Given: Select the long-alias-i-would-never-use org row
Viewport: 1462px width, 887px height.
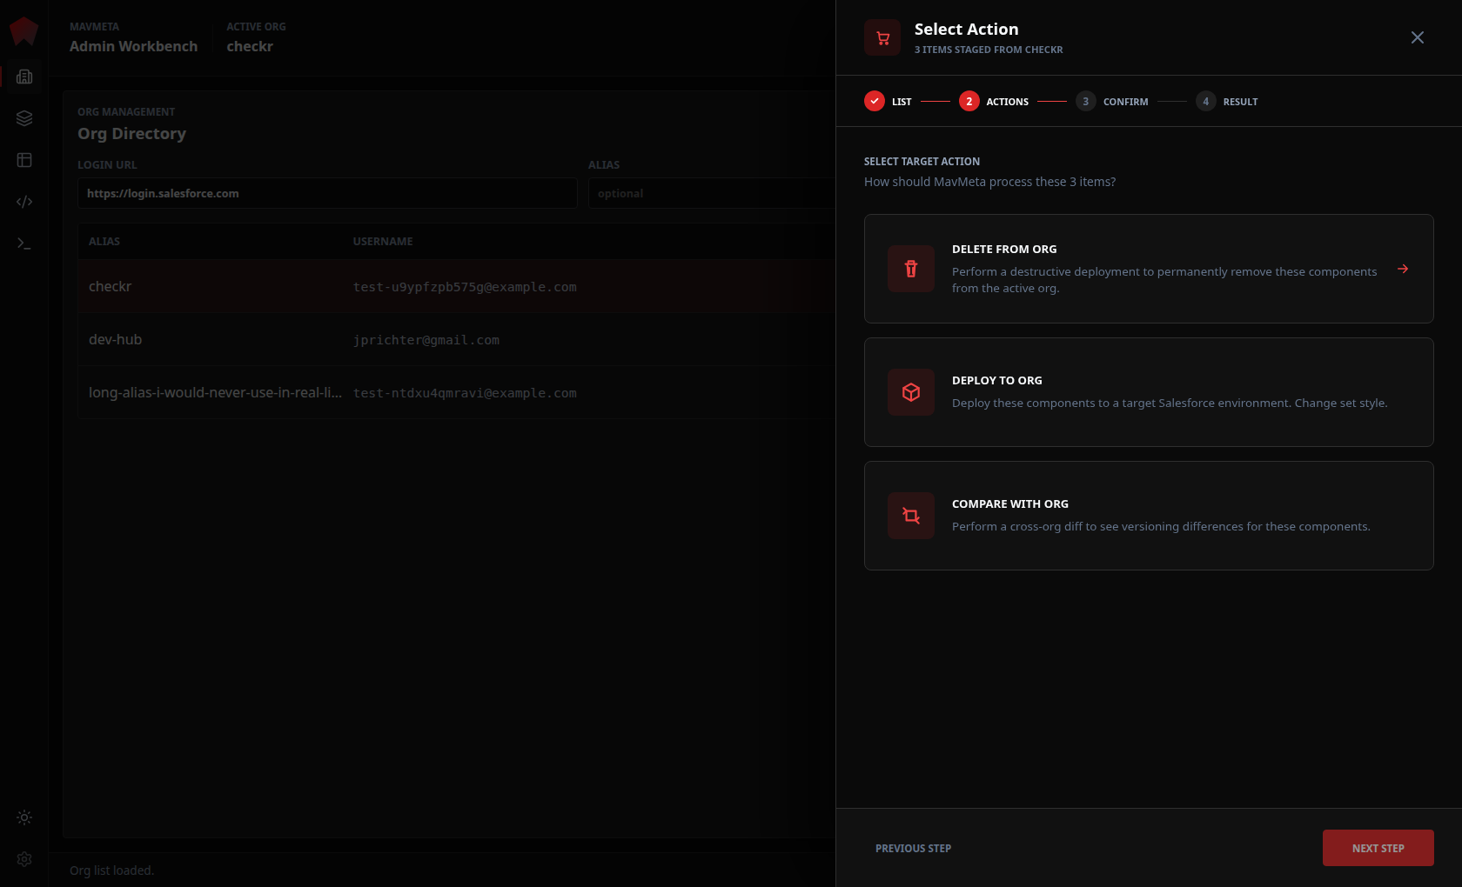Looking at the screenshot, I should (x=457, y=392).
